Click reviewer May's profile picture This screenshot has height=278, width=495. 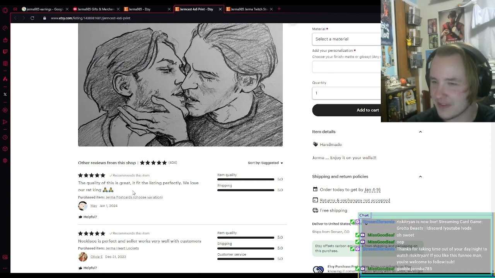pyautogui.click(x=83, y=206)
